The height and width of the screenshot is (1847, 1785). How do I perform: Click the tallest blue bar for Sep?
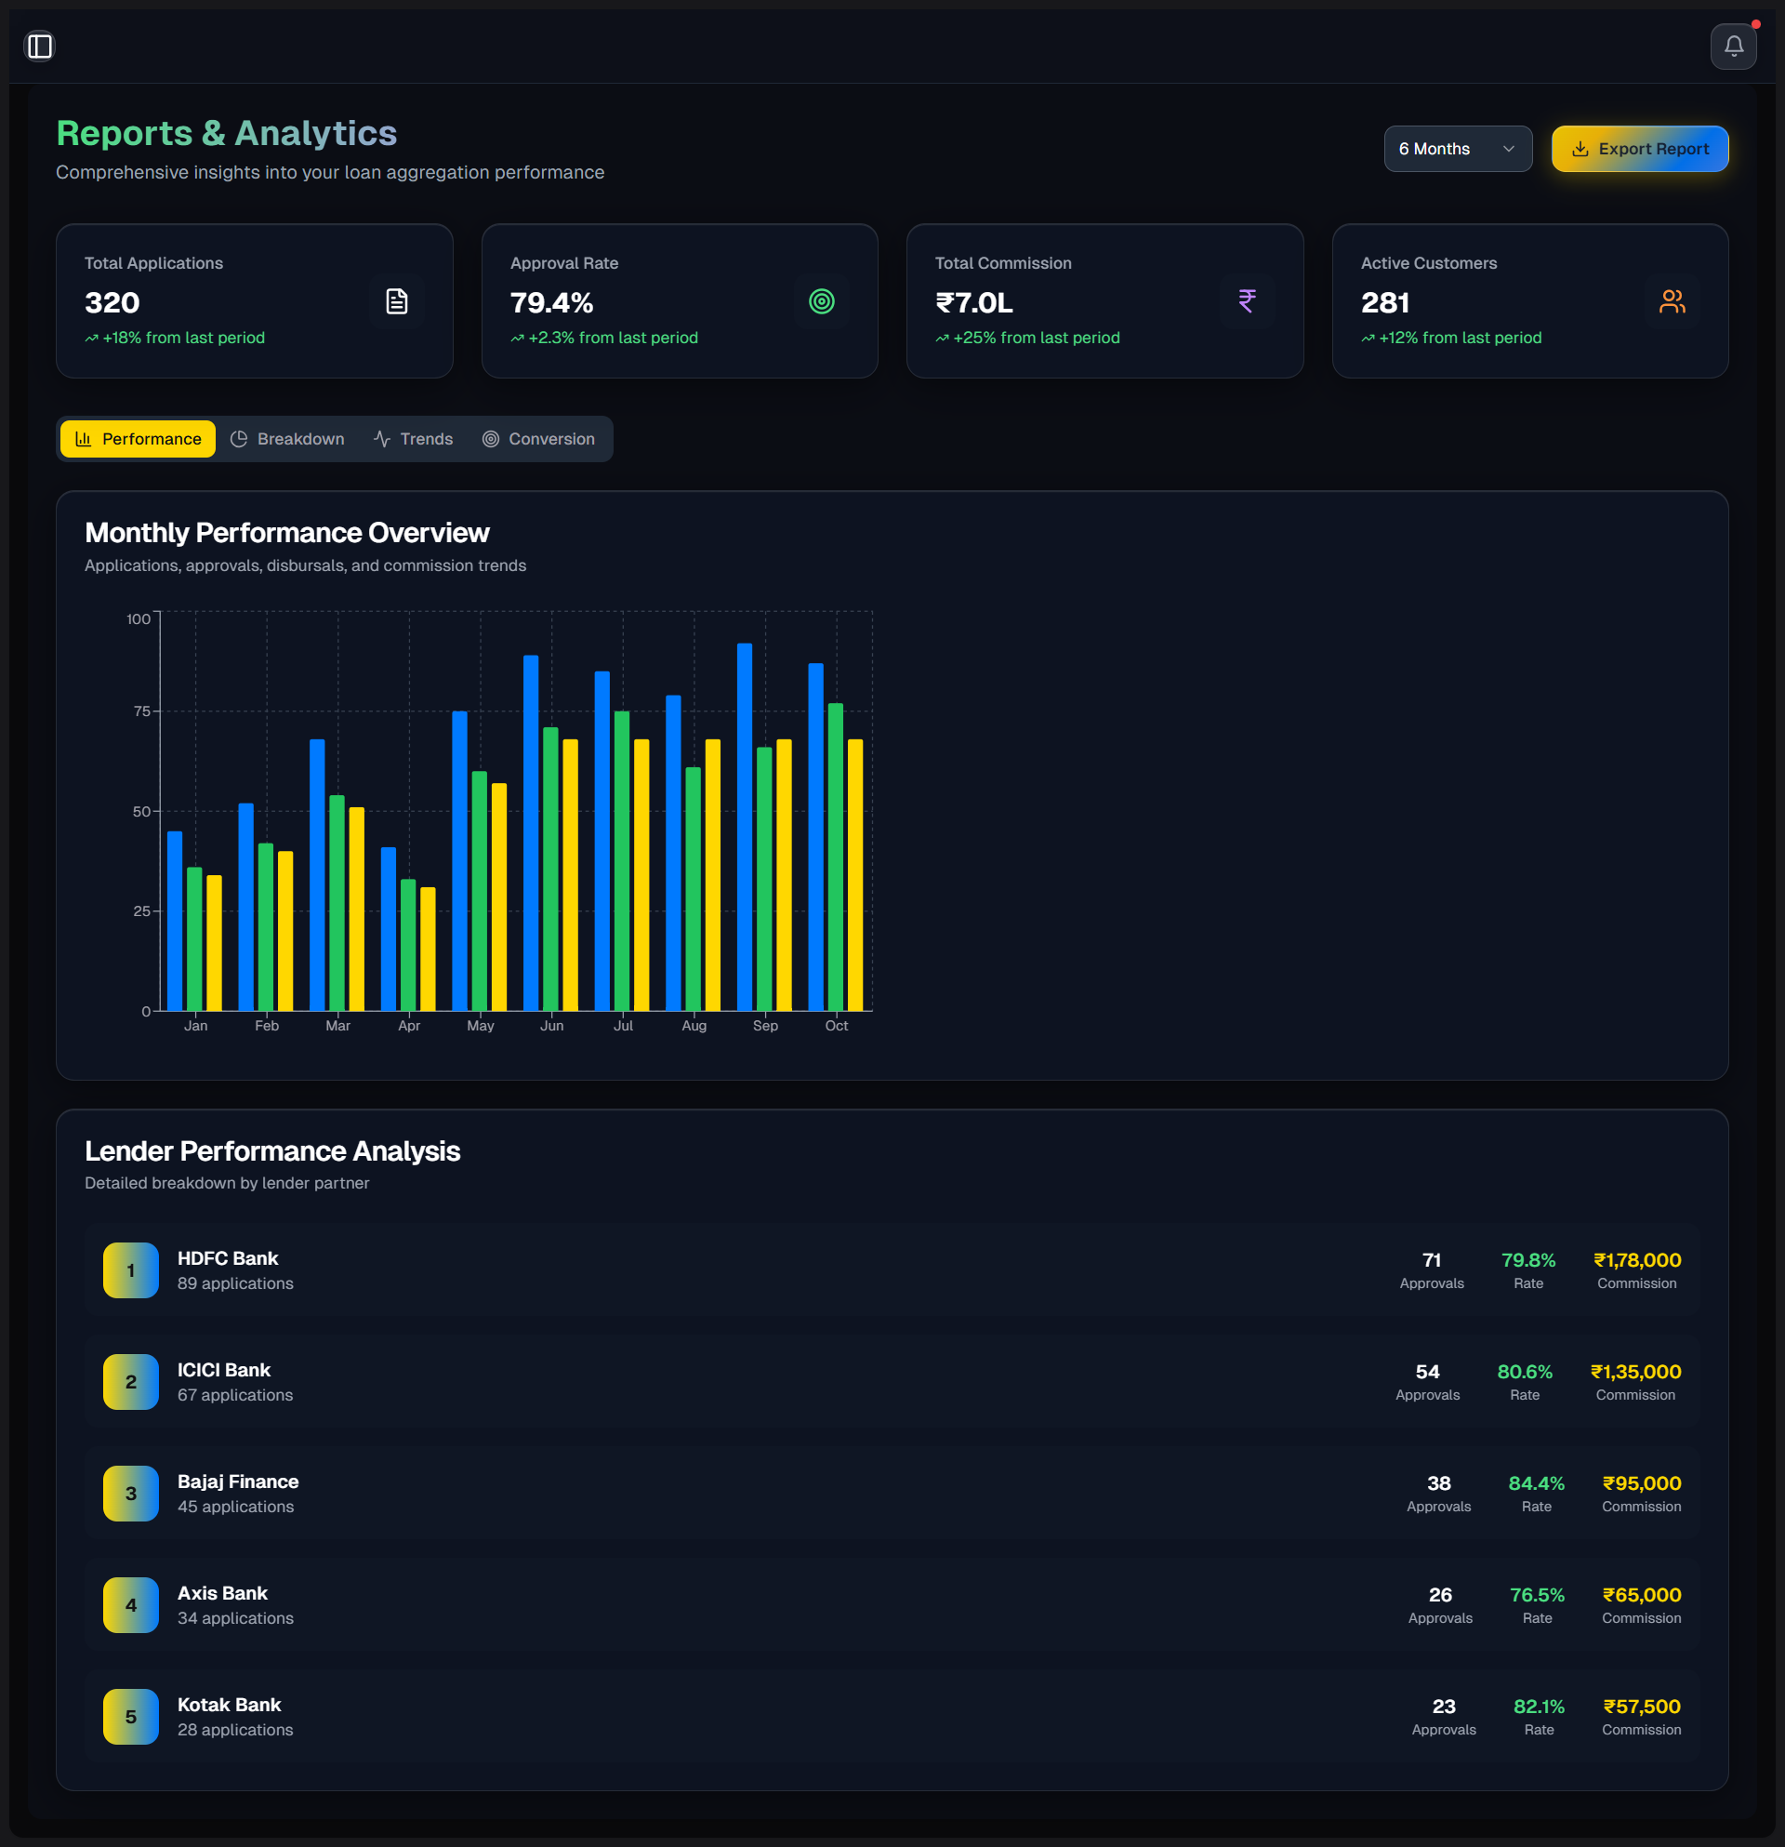coord(744,828)
